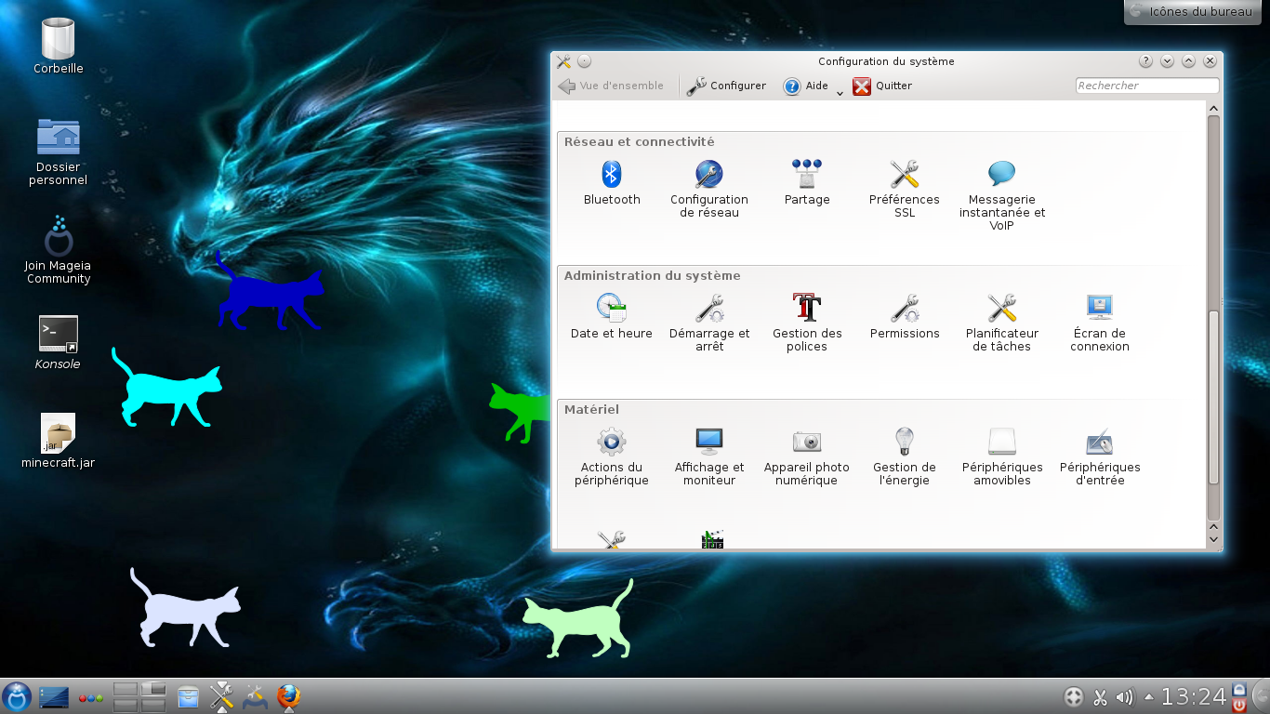Toggle the round pin button in title bar
Viewport: 1270px width, 714px height.
pos(585,61)
